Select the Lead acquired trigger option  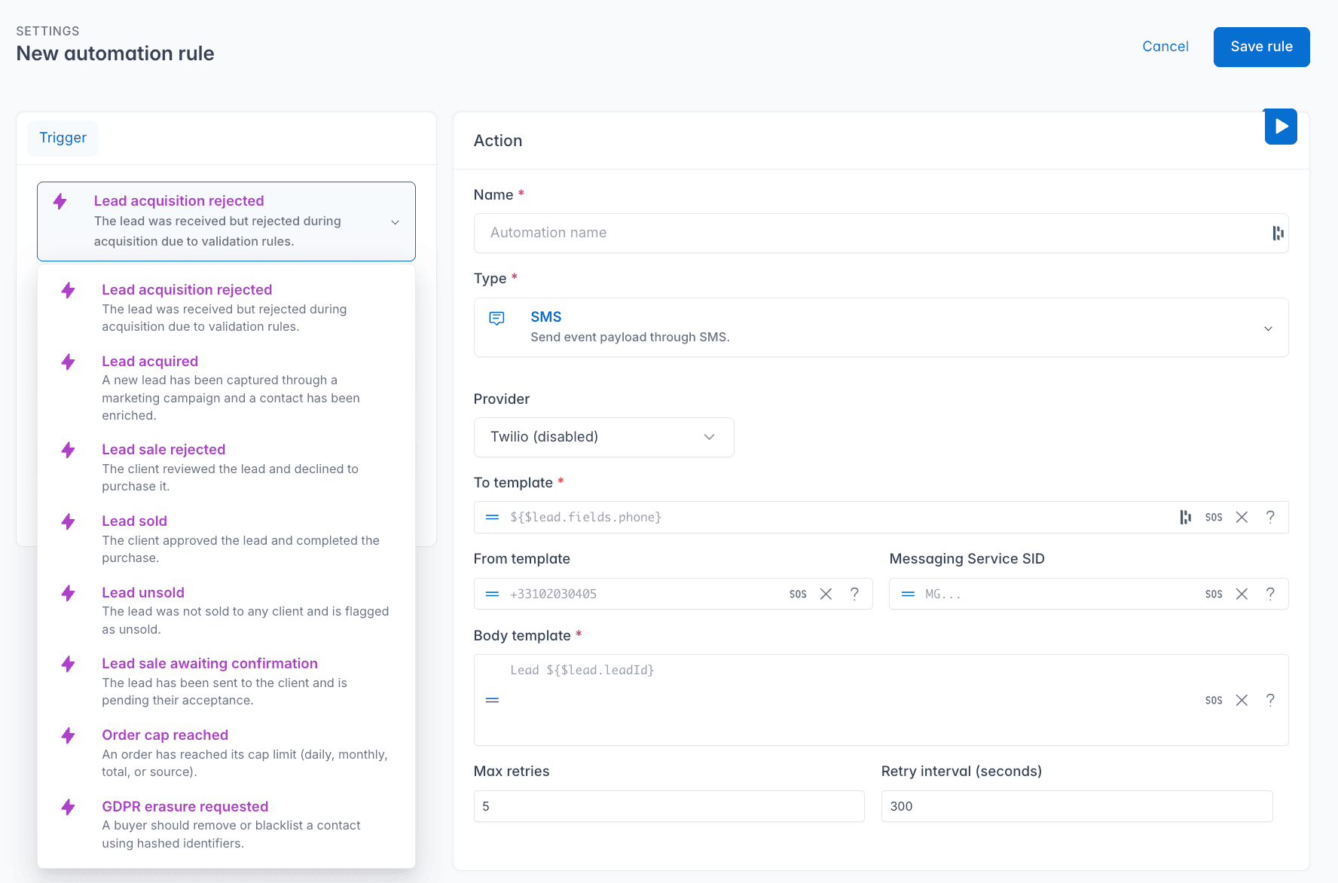pyautogui.click(x=226, y=388)
